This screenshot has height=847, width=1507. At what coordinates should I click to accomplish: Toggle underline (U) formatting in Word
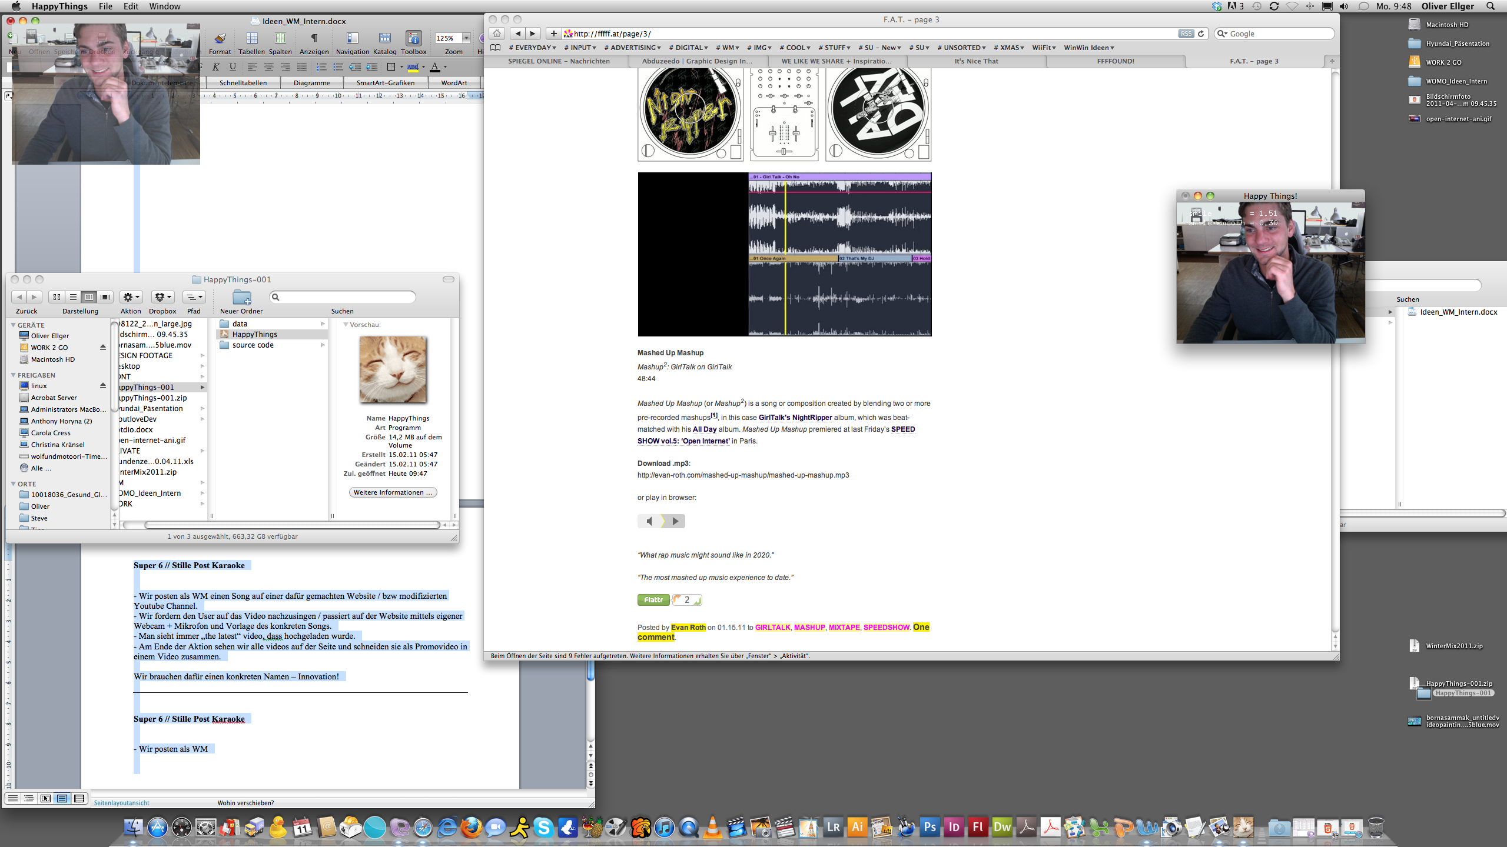click(x=233, y=67)
